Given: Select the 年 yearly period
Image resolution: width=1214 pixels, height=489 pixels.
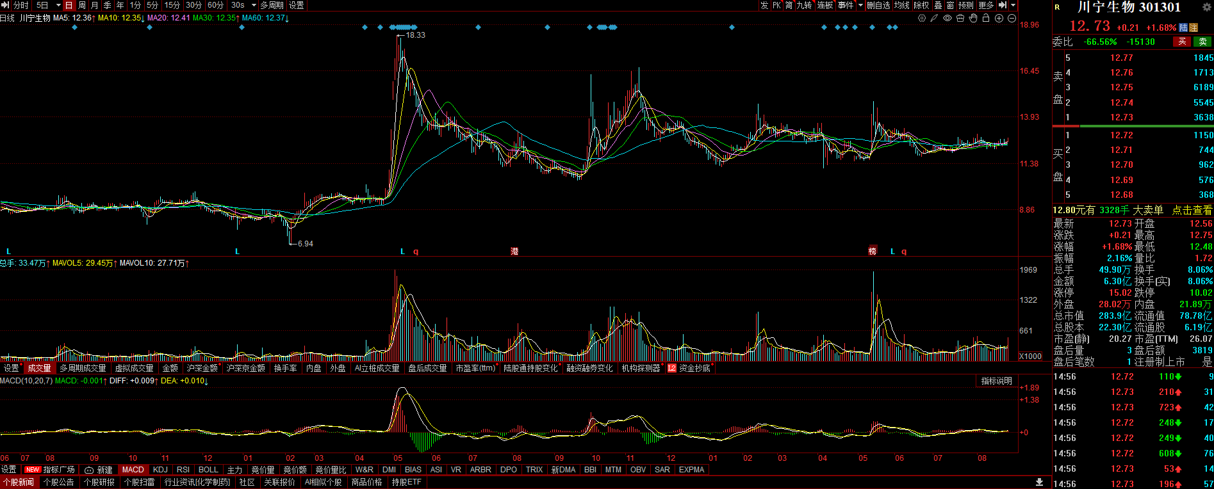Looking at the screenshot, I should pos(120,5).
